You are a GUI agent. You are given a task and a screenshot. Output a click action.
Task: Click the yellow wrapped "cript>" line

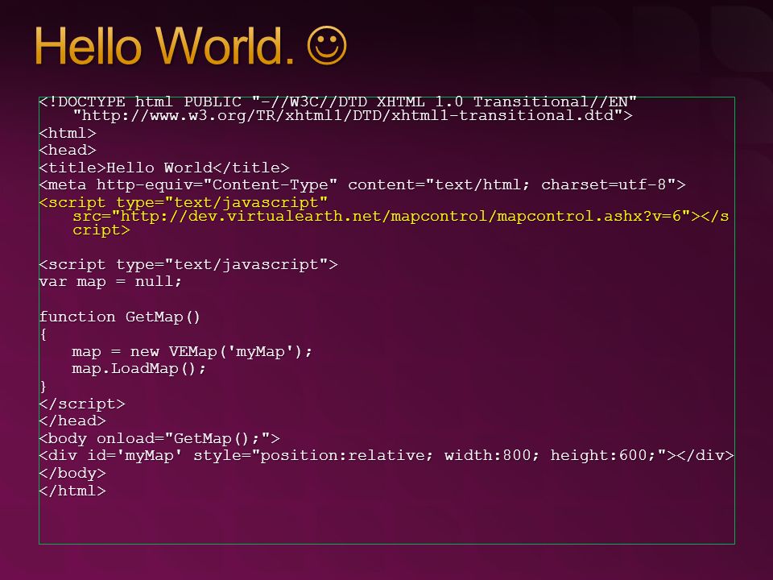coord(101,230)
